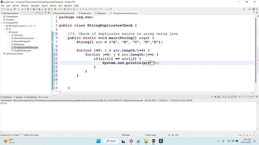Click the taskbar Search box
The height and width of the screenshot is (145, 259).
(111, 141)
